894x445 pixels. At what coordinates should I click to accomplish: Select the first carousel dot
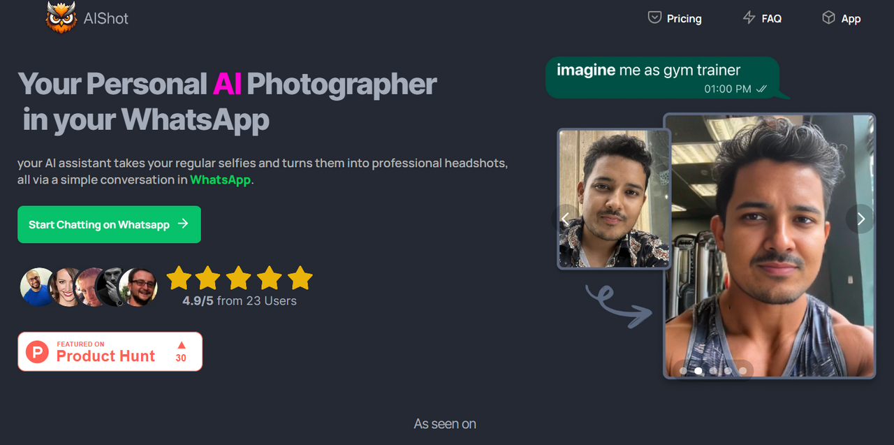click(x=683, y=371)
